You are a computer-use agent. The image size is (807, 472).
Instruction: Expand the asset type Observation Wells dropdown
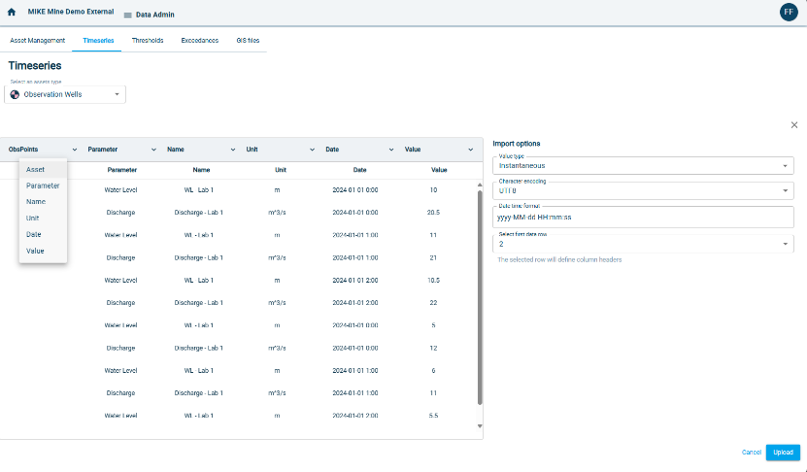pyautogui.click(x=117, y=95)
